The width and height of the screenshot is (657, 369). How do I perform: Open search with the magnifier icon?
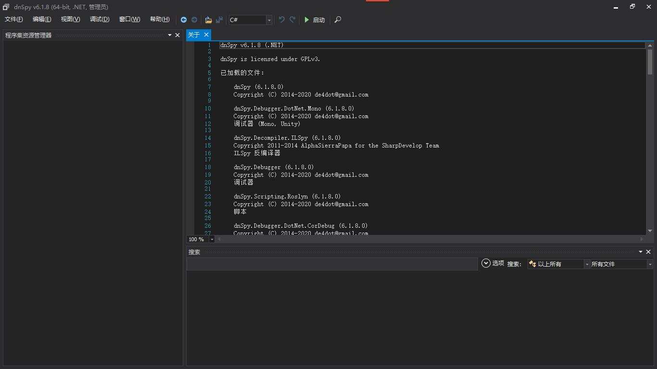338,20
